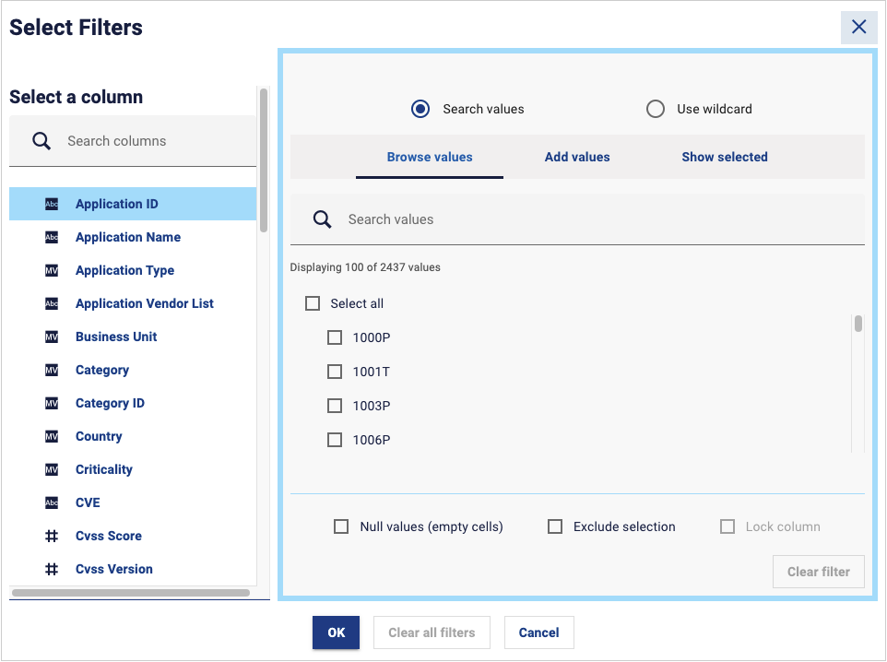Switch to the Browse values tab

(x=430, y=158)
